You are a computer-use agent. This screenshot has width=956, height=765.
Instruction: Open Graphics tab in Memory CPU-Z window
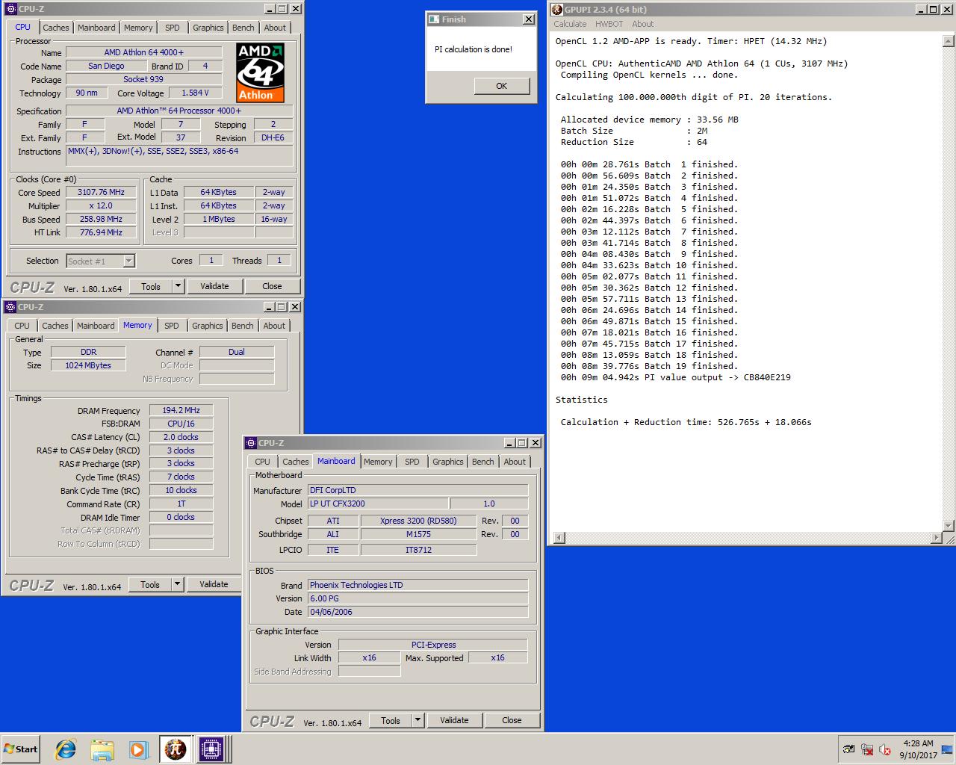pos(207,326)
